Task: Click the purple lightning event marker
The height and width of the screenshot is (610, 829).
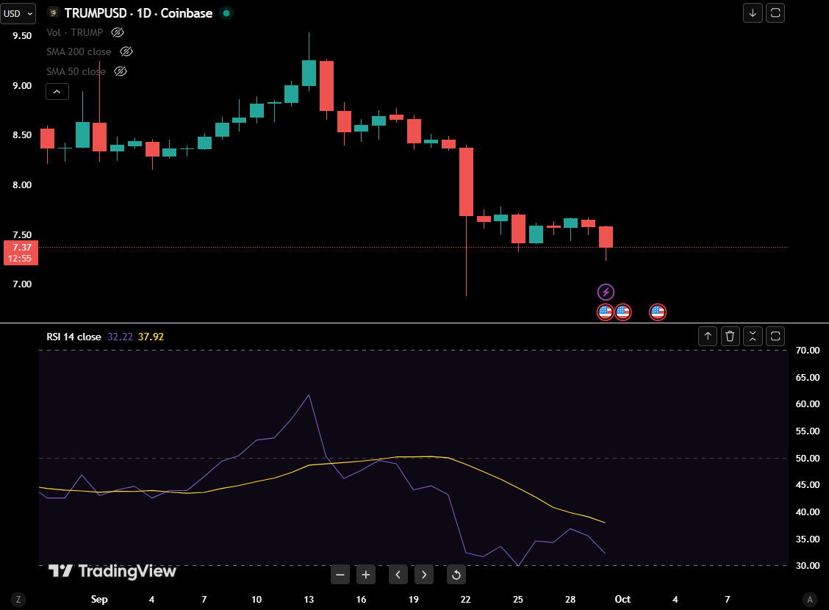Action: coord(606,292)
